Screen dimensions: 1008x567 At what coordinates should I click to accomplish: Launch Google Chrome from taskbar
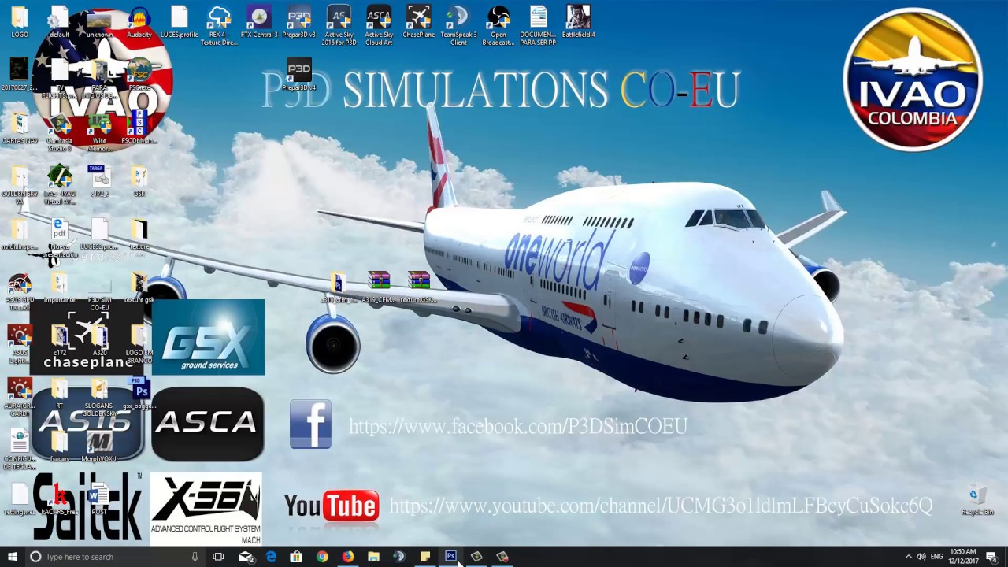pos(322,557)
